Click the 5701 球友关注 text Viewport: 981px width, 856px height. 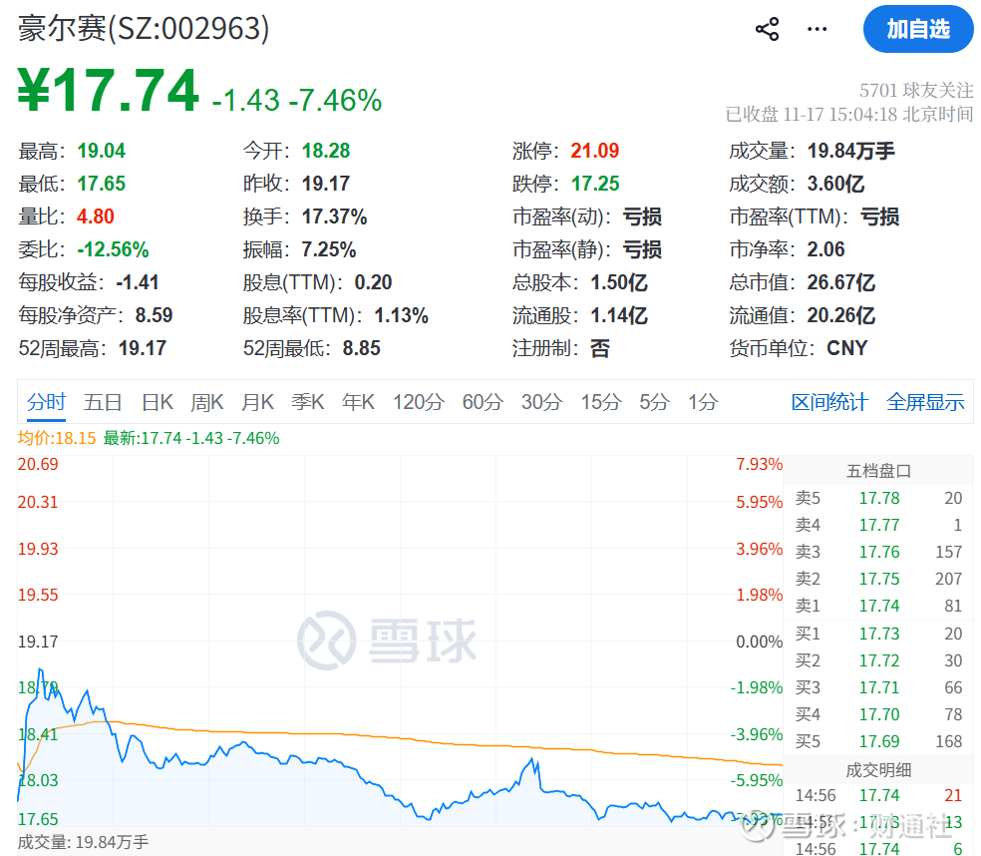tap(916, 90)
